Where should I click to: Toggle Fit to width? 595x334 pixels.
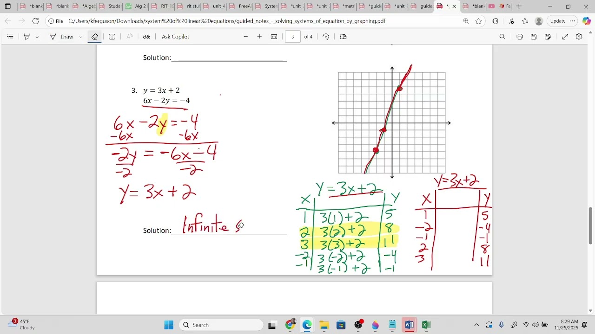tap(274, 37)
